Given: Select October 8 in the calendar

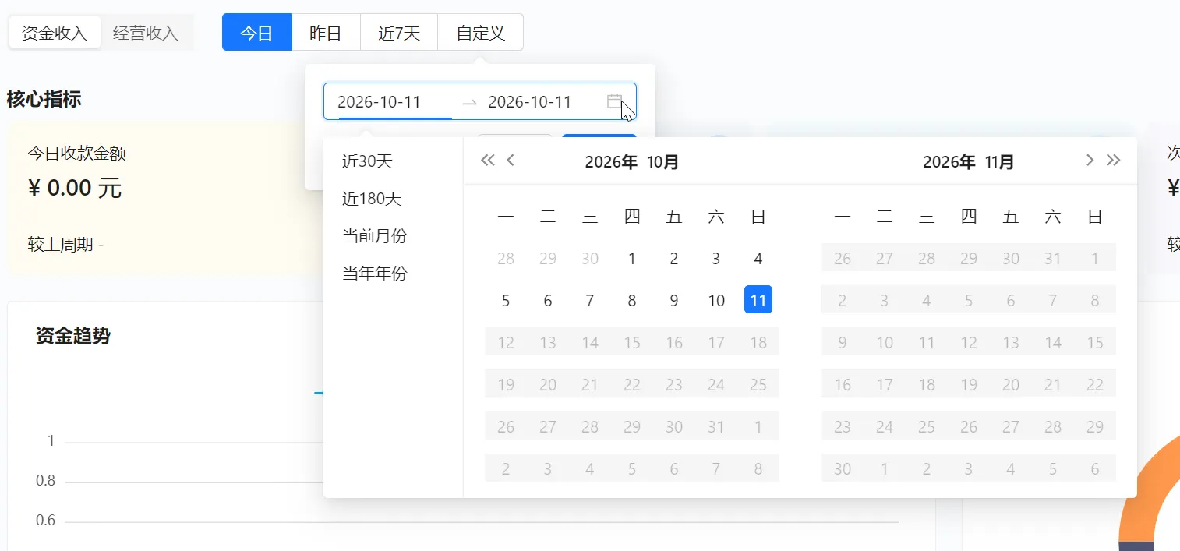Looking at the screenshot, I should 632,301.
